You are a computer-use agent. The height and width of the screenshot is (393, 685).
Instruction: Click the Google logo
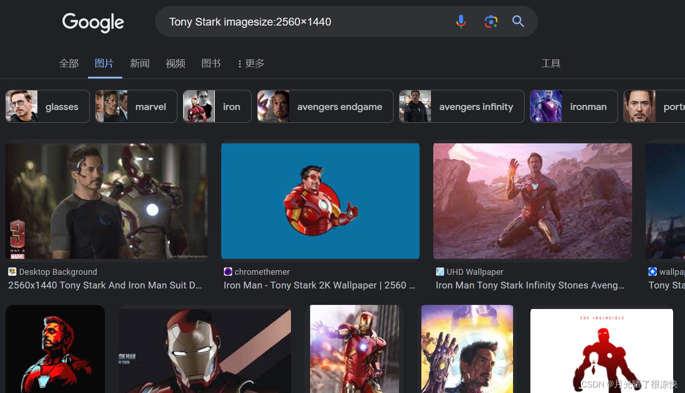coord(93,22)
